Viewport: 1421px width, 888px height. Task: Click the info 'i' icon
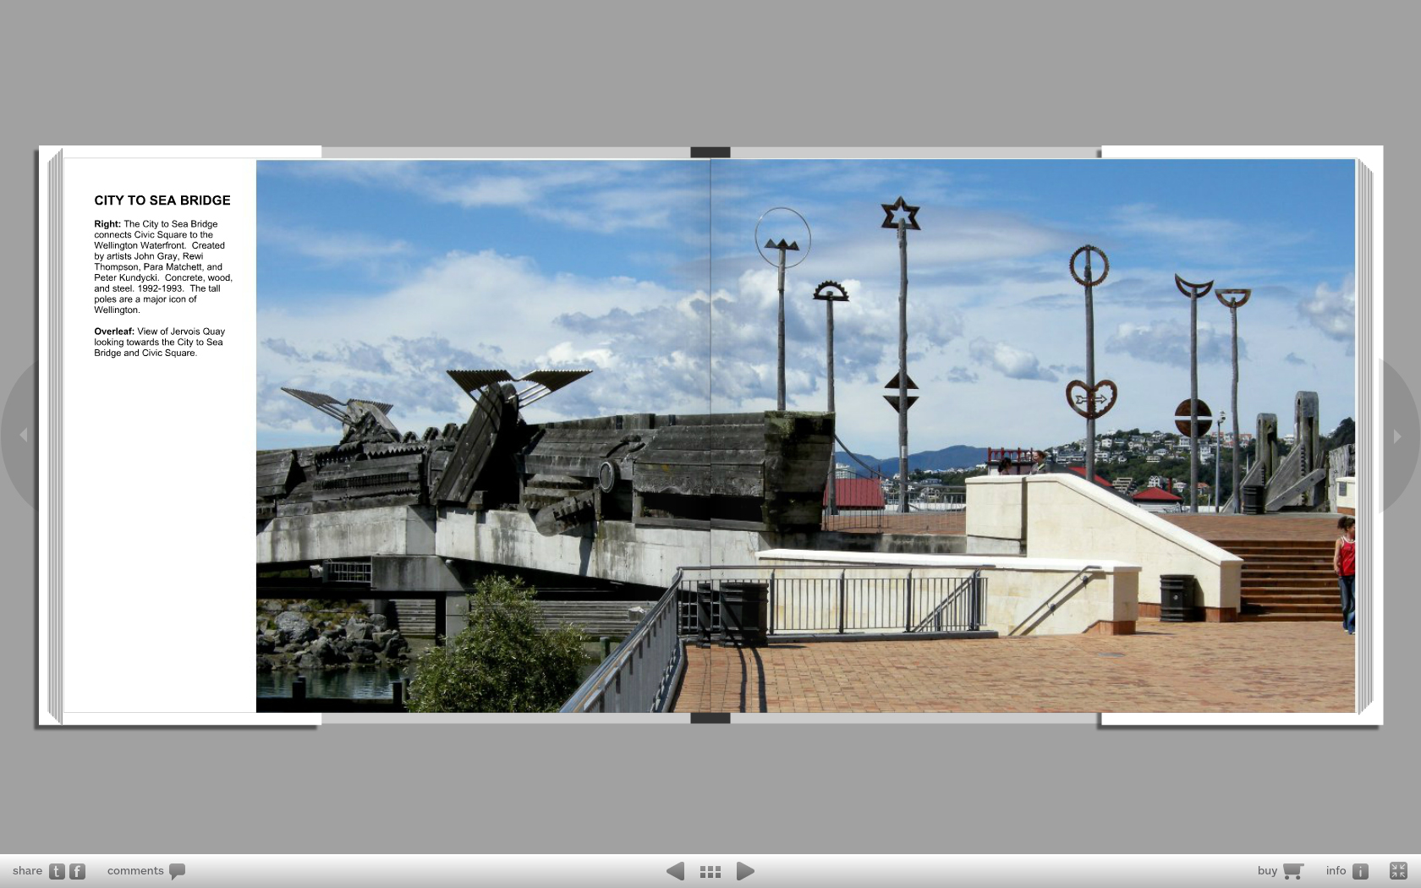point(1360,871)
